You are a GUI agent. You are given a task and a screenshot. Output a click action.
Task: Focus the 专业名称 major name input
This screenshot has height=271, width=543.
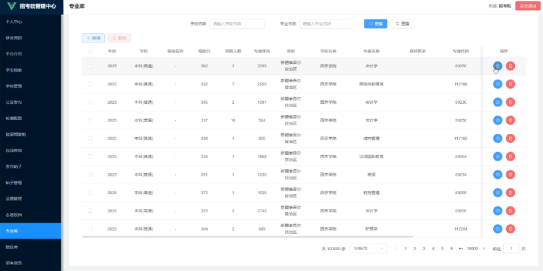click(327, 24)
